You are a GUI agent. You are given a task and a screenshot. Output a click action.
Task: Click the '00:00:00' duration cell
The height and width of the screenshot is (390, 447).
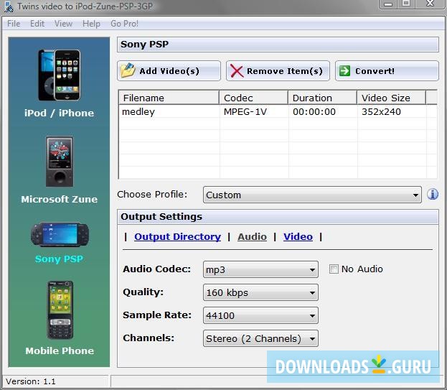[314, 111]
